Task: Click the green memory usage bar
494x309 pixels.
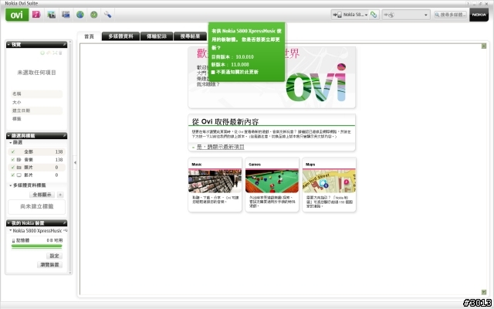Action: (x=36, y=246)
